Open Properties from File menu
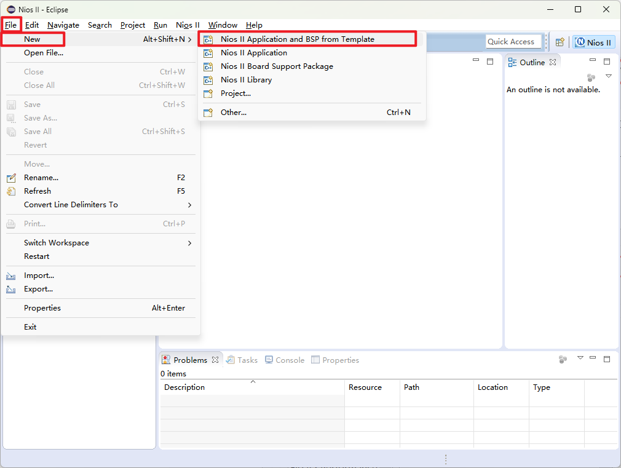 [x=101, y=307]
